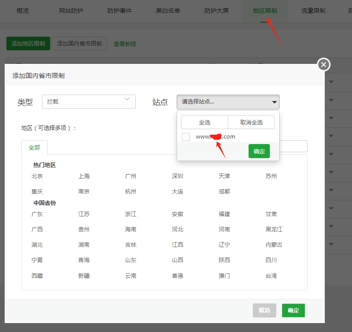Click 添加国内省市限制 button

coord(80,43)
